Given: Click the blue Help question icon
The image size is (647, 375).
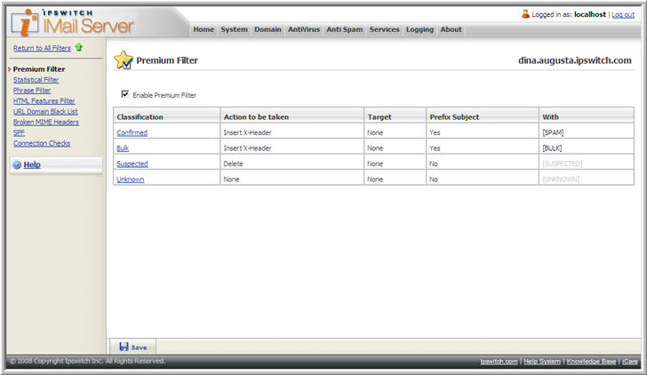Looking at the screenshot, I should point(17,164).
